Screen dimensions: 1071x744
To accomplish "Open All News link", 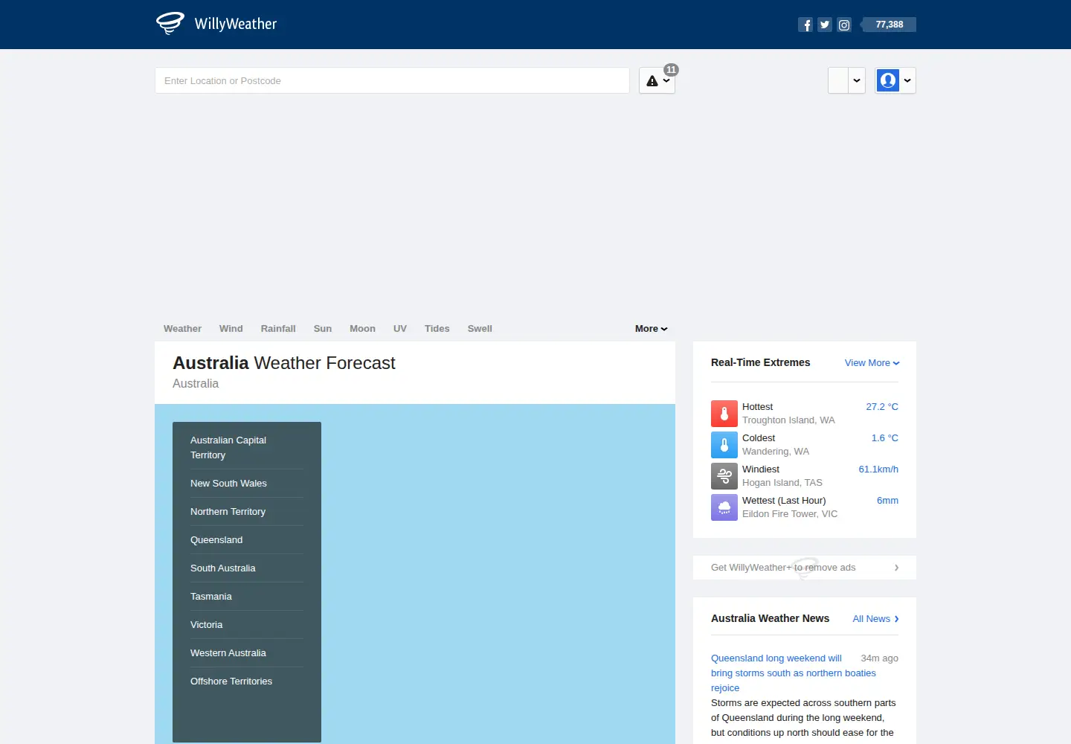I will (x=875, y=618).
